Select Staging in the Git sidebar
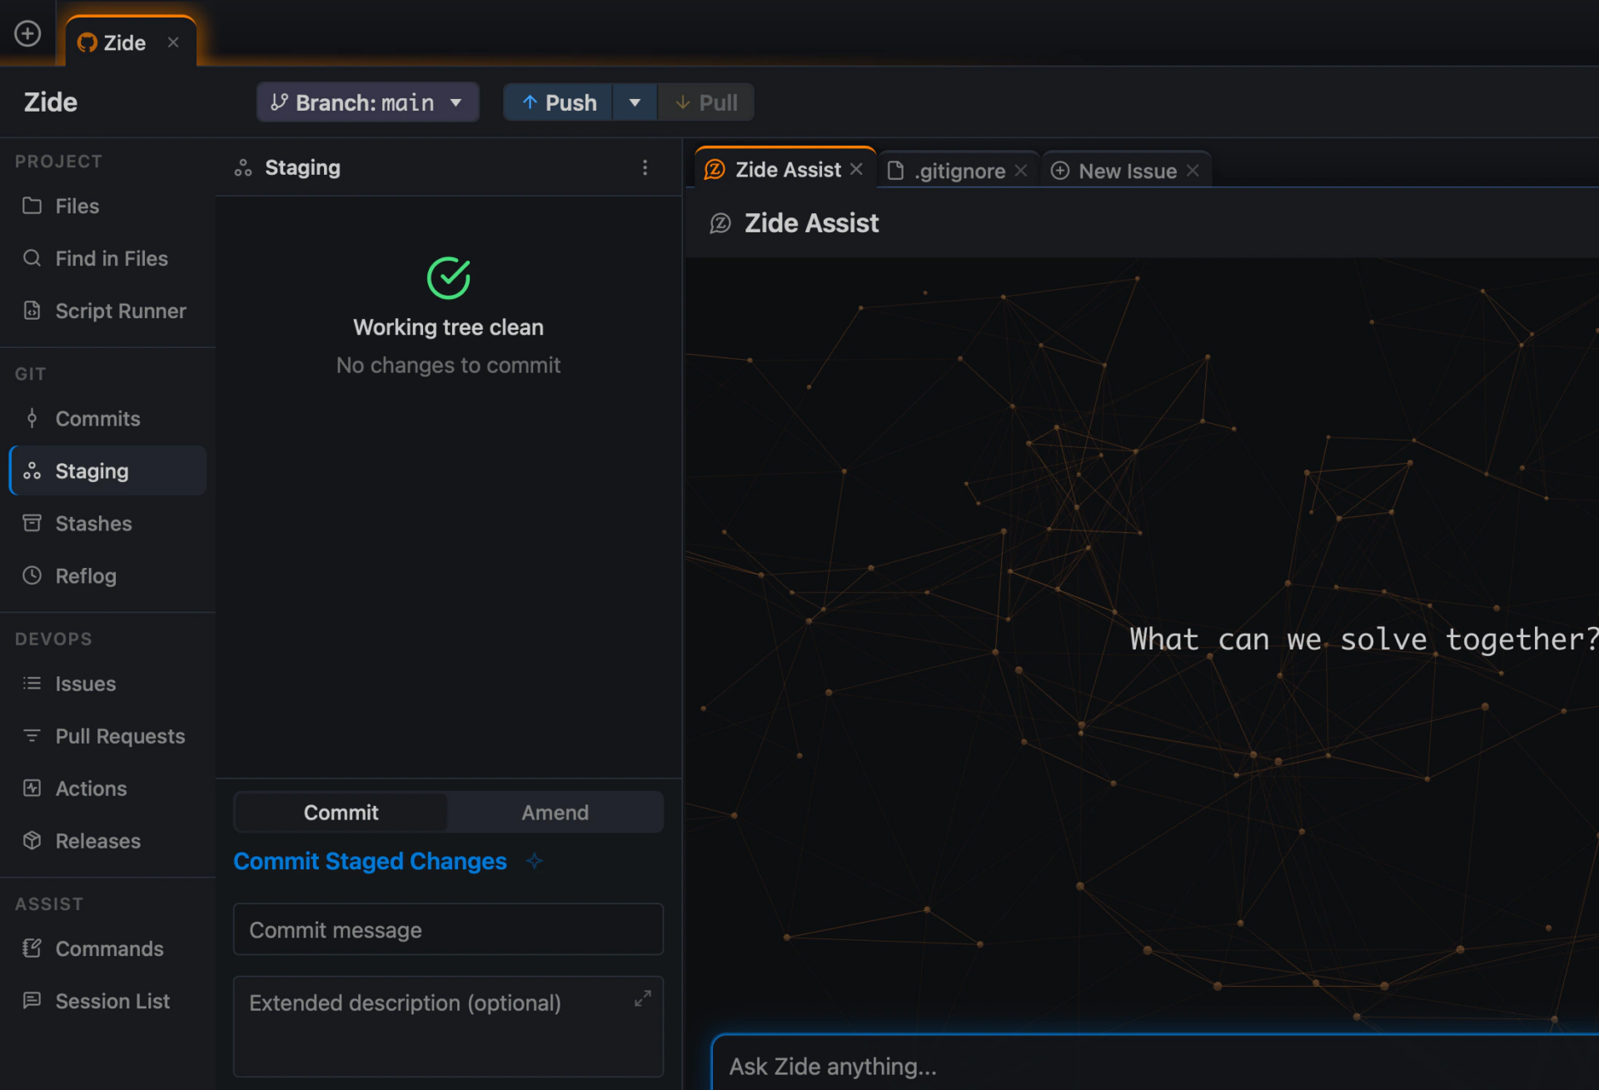The height and width of the screenshot is (1090, 1599). coord(107,470)
